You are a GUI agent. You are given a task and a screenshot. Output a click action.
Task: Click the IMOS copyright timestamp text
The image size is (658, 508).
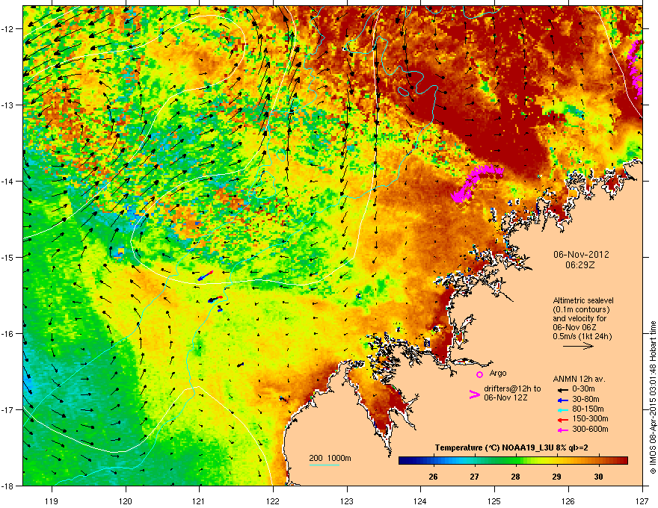(653, 397)
